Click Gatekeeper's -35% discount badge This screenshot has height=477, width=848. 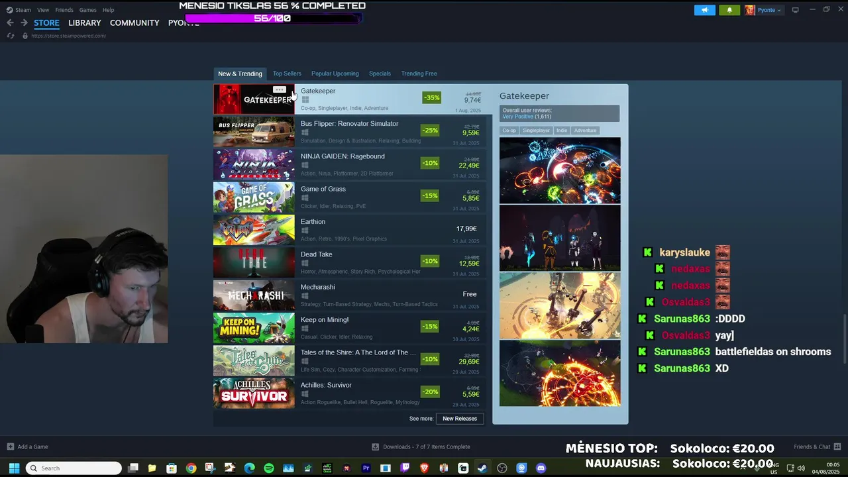pos(431,97)
